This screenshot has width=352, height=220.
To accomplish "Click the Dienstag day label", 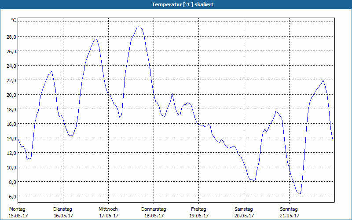I will tap(62, 209).
